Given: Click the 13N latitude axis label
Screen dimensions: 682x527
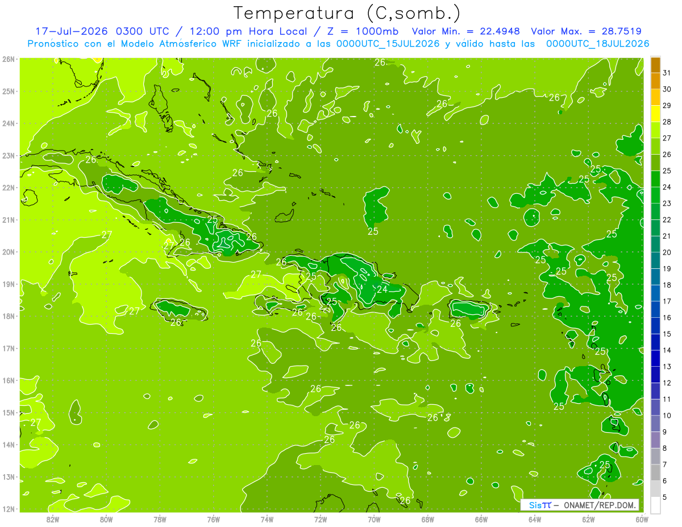Looking at the screenshot, I should pyautogui.click(x=9, y=476).
